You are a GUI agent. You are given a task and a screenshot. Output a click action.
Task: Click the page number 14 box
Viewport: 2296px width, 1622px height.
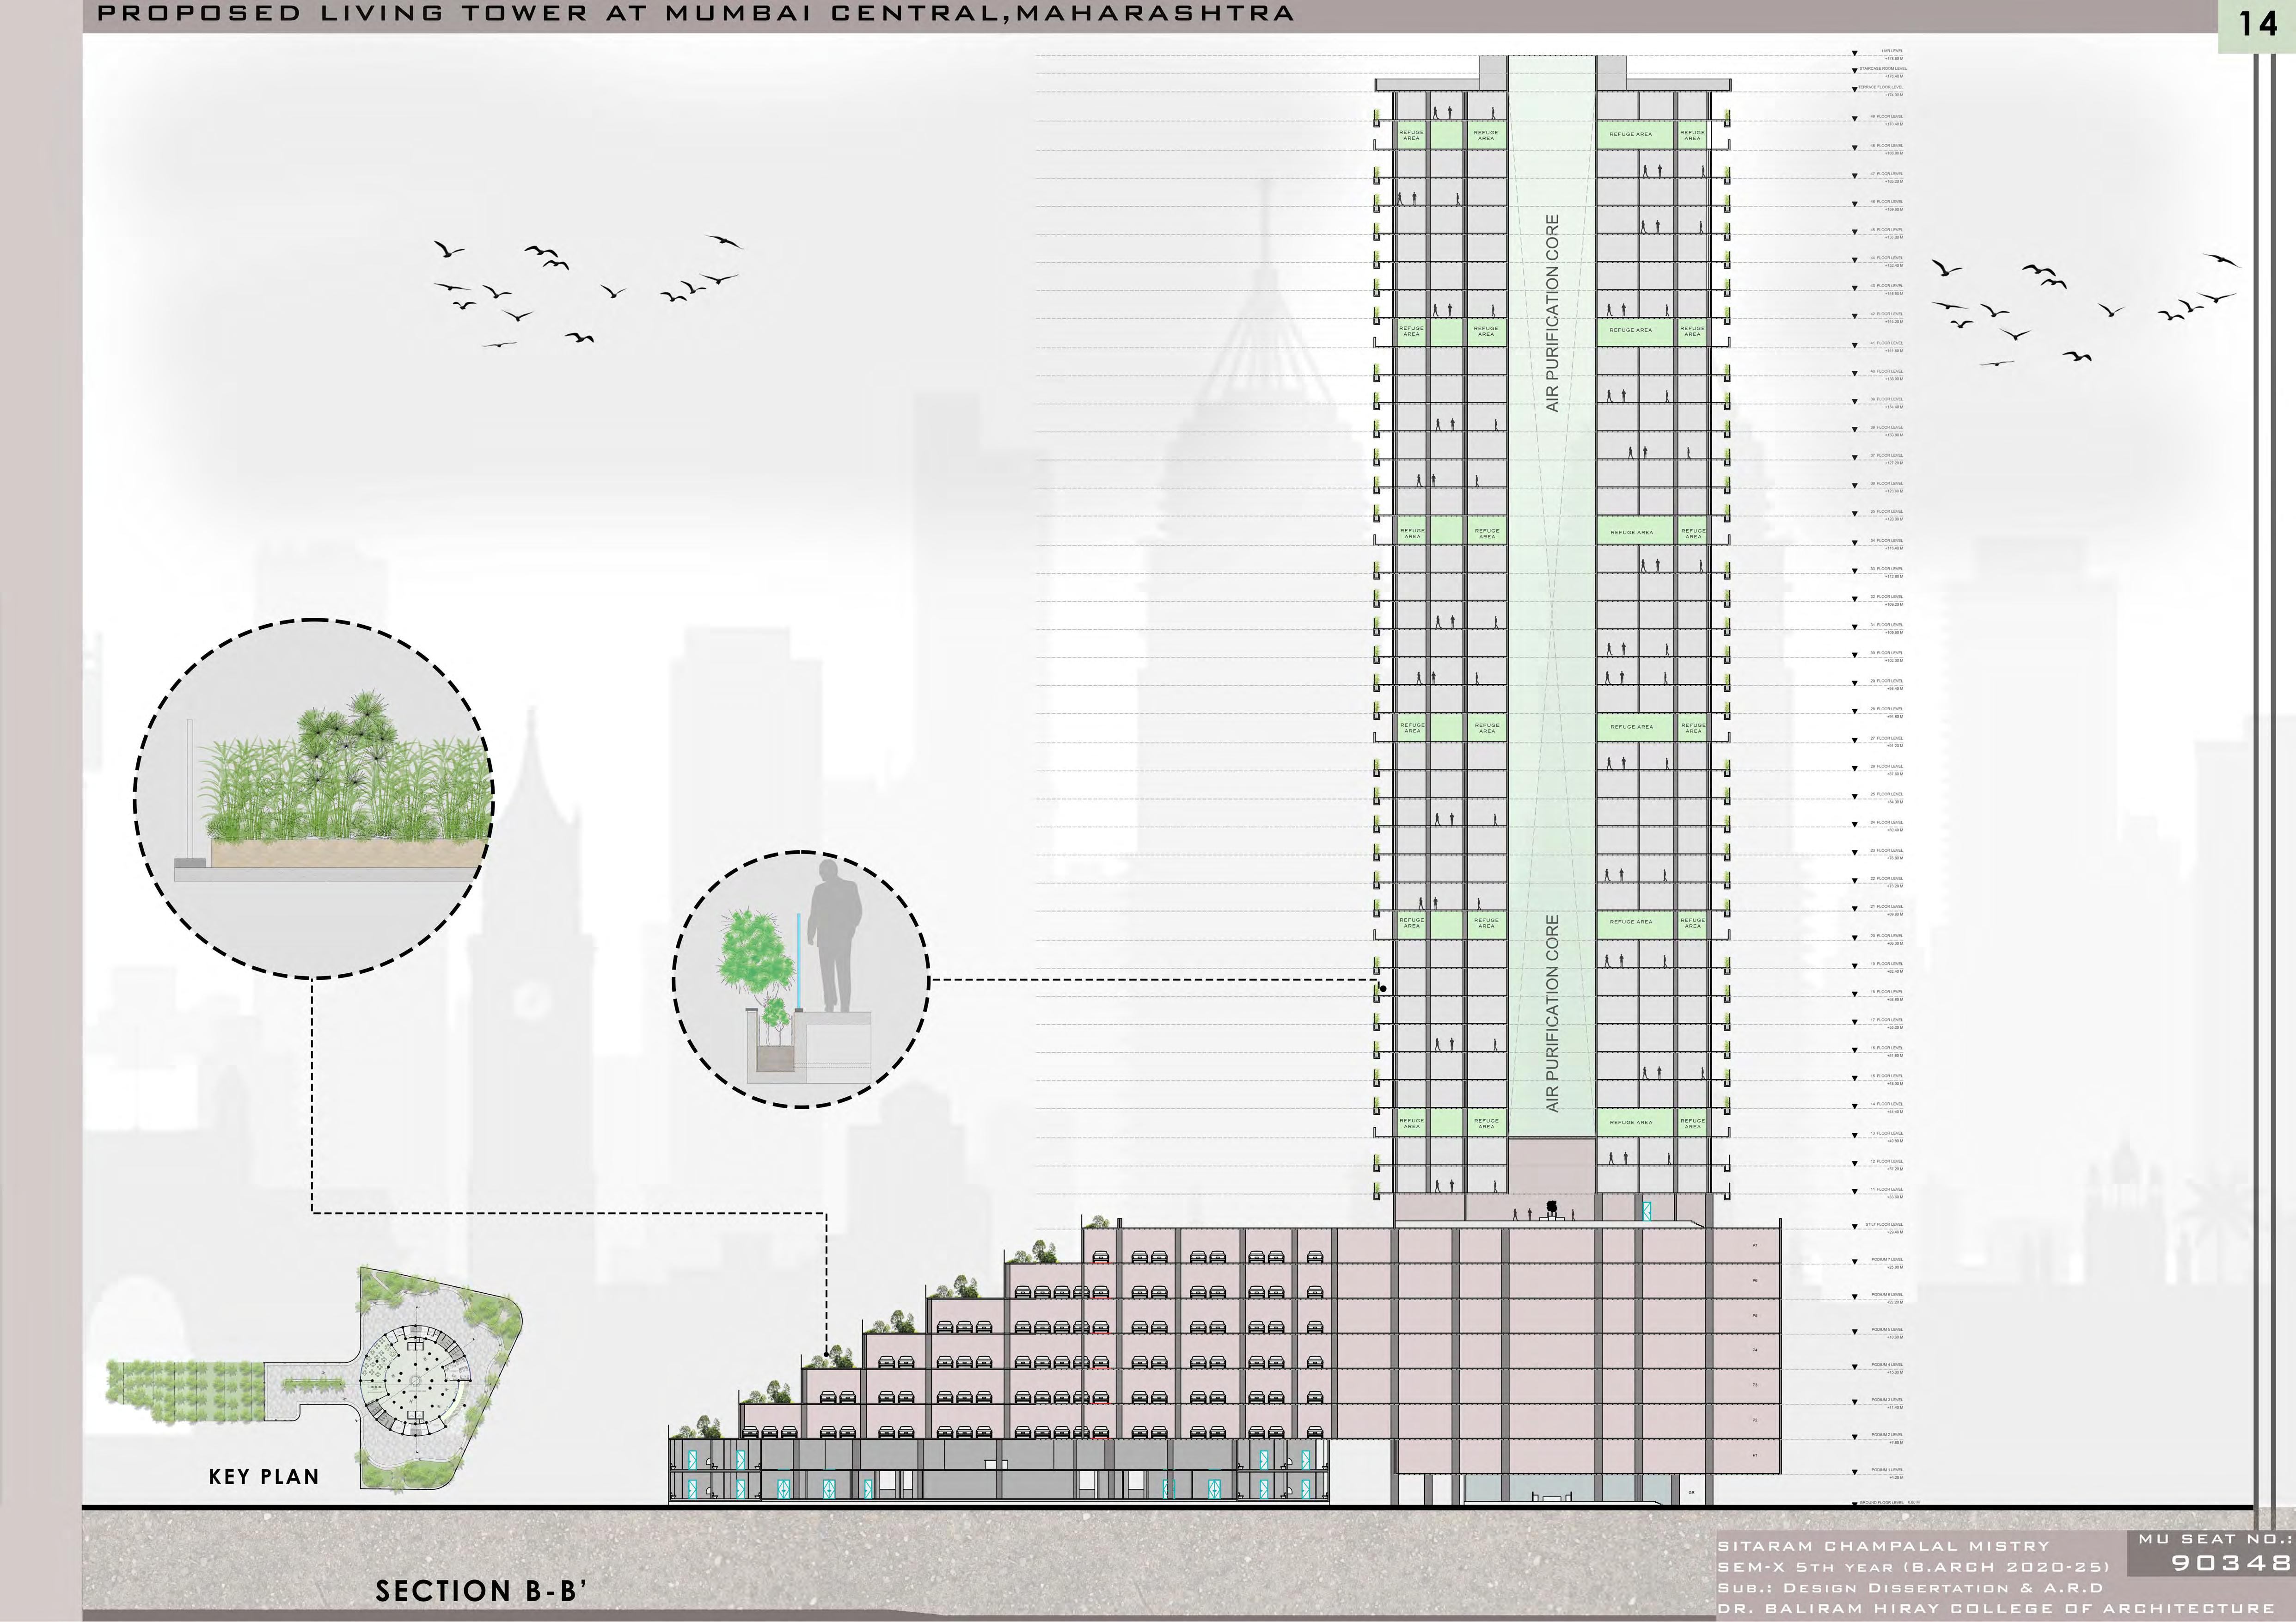pyautogui.click(x=2257, y=24)
